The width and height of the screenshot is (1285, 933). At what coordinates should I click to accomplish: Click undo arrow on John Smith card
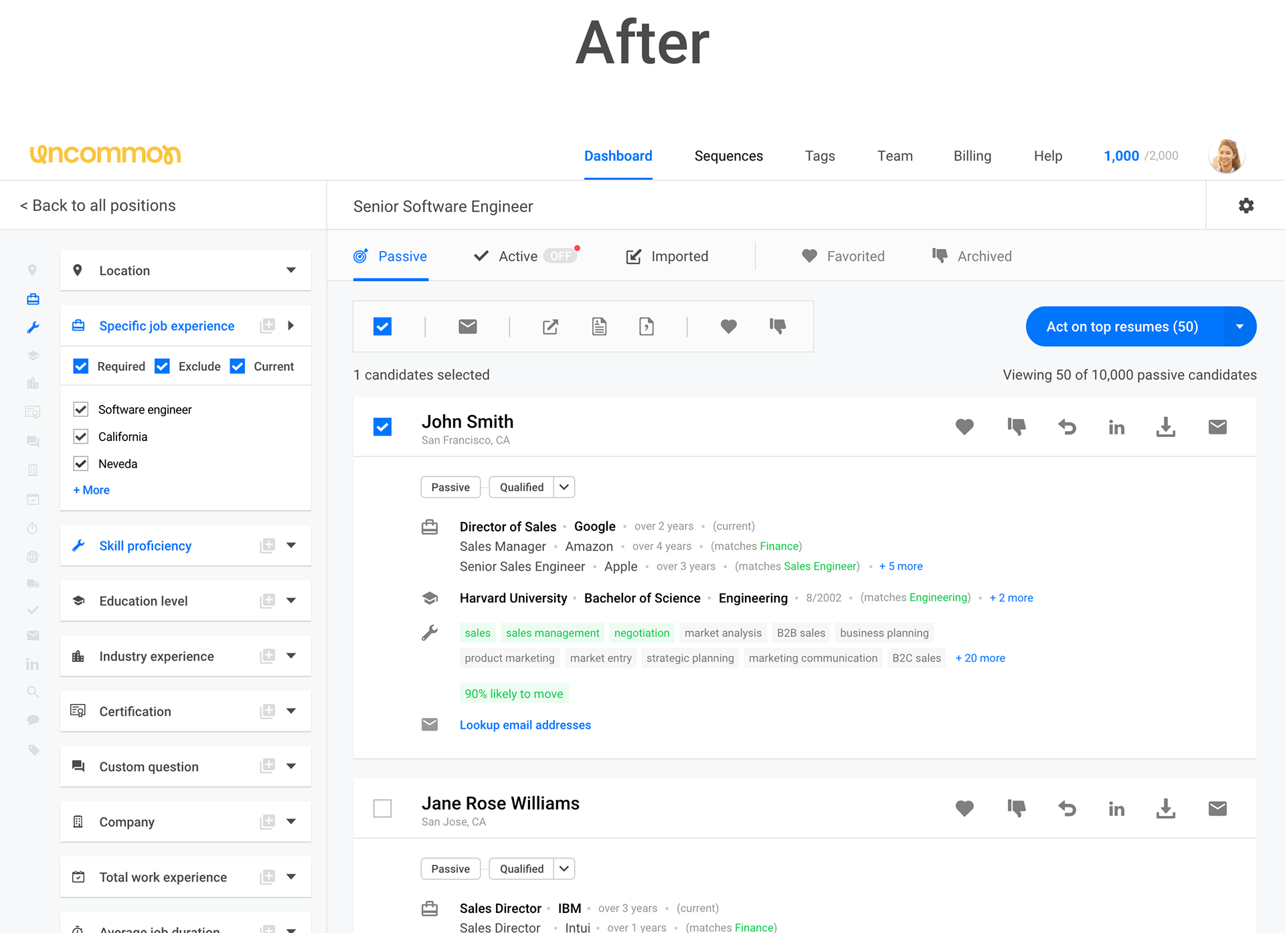[x=1067, y=427]
